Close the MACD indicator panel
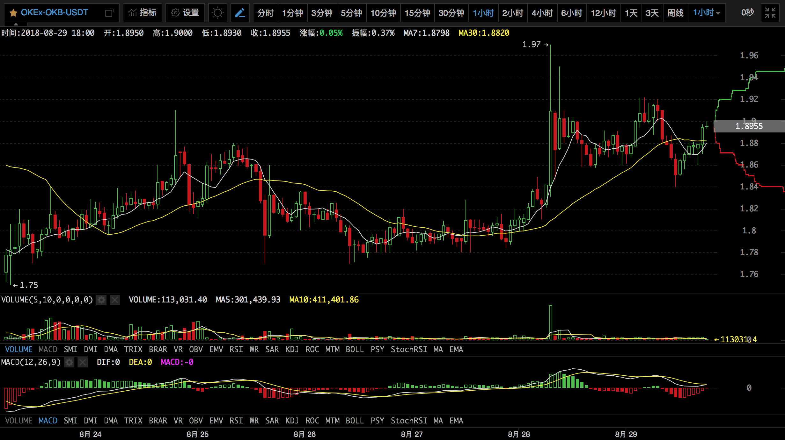 point(83,362)
